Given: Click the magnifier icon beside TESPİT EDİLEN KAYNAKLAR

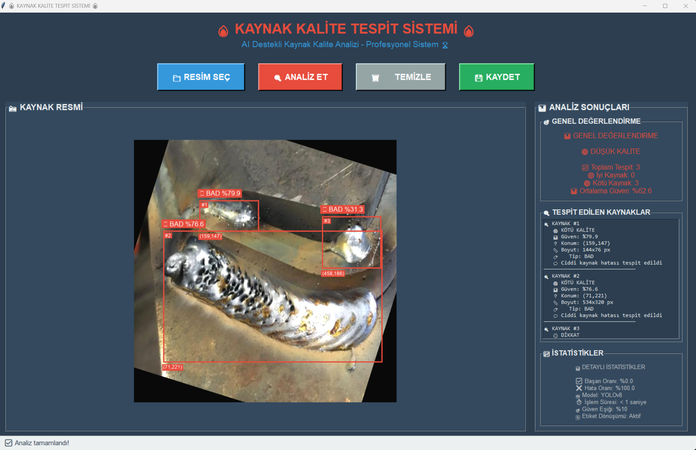Looking at the screenshot, I should pos(546,213).
